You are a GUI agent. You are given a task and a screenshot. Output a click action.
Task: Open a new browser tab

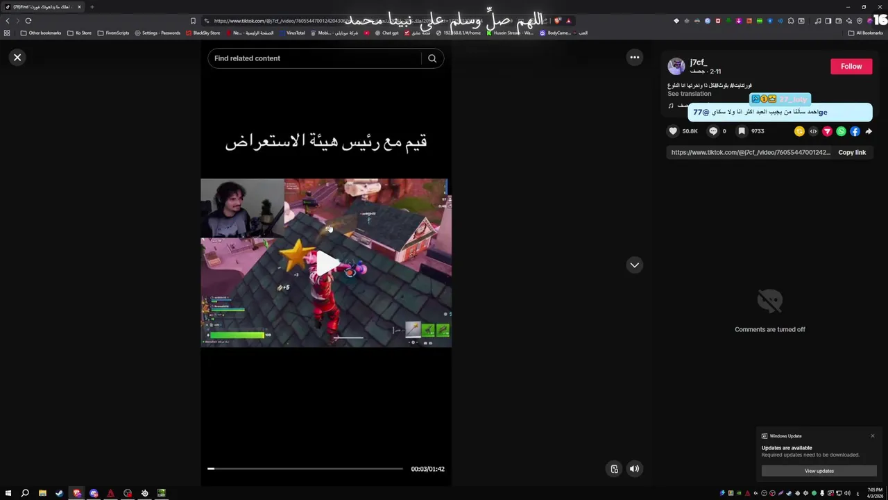pyautogui.click(x=92, y=7)
